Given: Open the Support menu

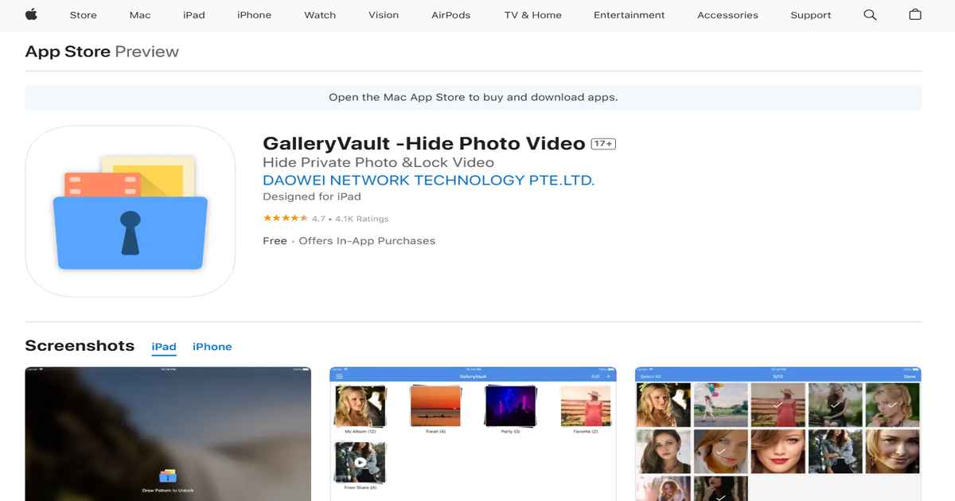Looking at the screenshot, I should coord(811,15).
